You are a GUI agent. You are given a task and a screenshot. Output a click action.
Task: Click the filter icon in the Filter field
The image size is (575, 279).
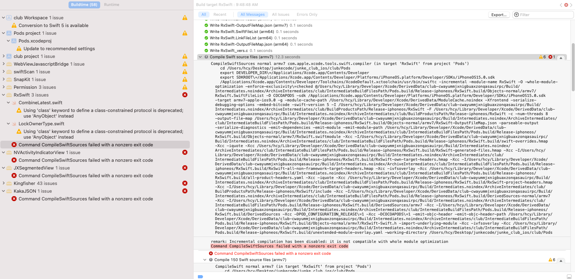tap(516, 15)
